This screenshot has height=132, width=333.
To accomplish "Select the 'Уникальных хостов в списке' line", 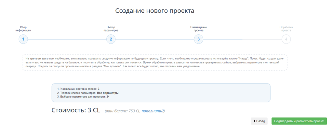I will (78, 89).
